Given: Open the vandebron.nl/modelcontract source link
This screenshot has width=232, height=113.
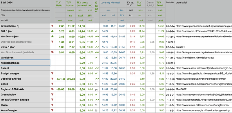Looking at the screenshot, I should pyautogui.click(x=195, y=58).
